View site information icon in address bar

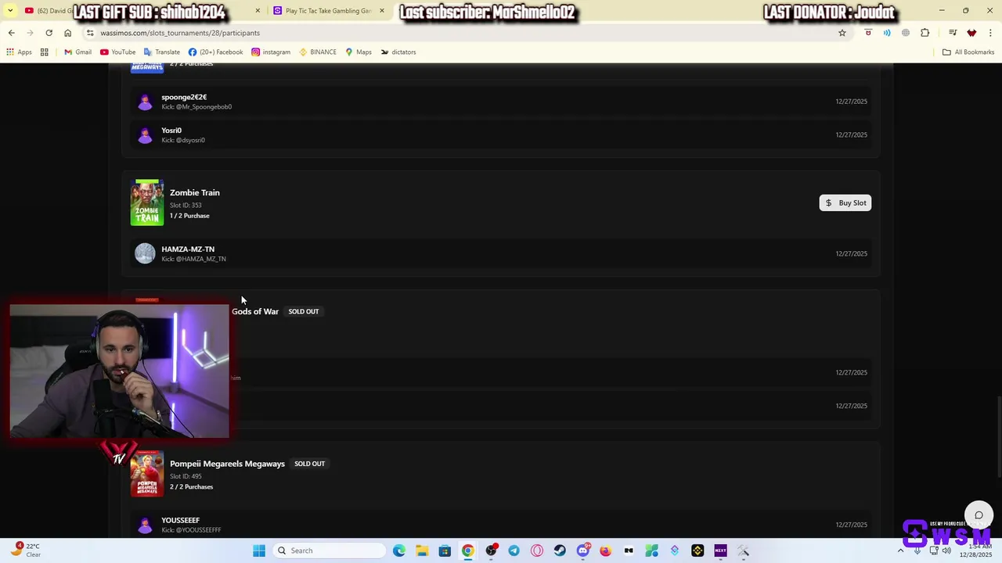click(90, 33)
